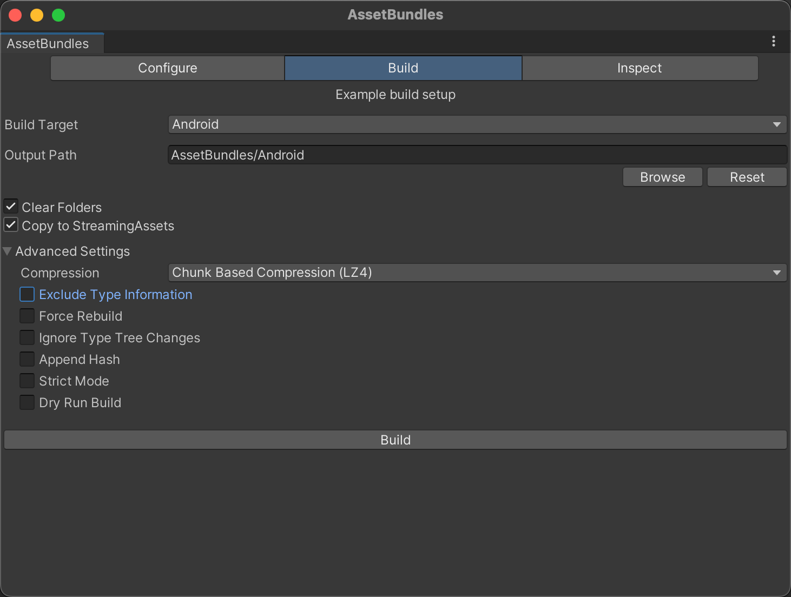Open the Inspect tab
The height and width of the screenshot is (597, 791).
(x=640, y=68)
